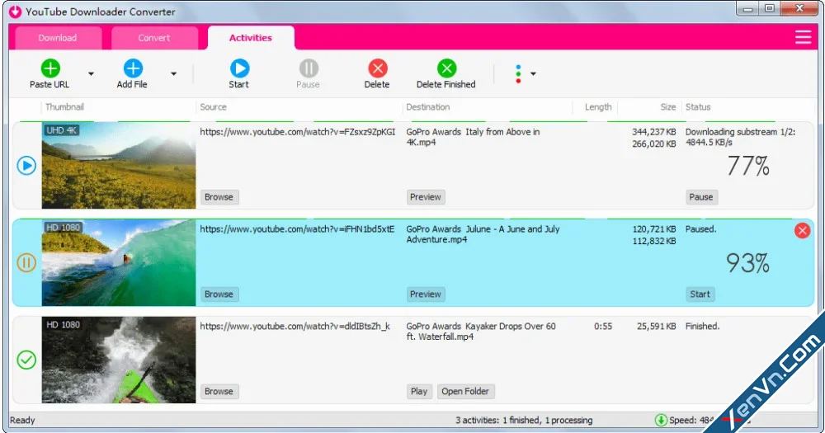Click the green download speed icon in status bar

(661, 420)
